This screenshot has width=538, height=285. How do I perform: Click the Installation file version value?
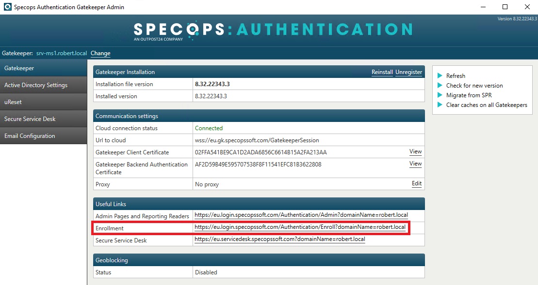pyautogui.click(x=212, y=84)
